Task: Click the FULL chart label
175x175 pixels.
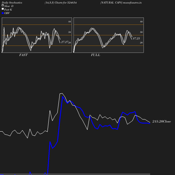Action: point(96,55)
